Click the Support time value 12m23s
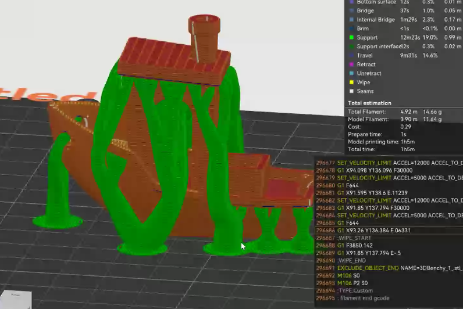Screen dimensions: 463x309 pyautogui.click(x=410, y=37)
